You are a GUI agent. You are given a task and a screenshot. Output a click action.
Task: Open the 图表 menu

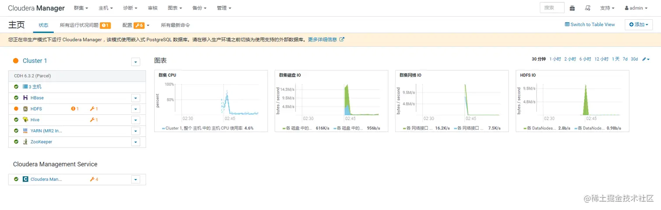[175, 8]
